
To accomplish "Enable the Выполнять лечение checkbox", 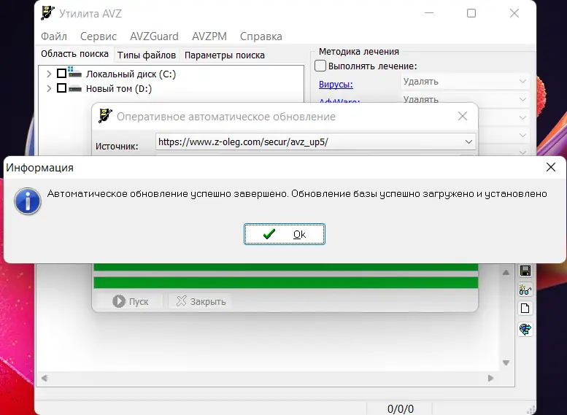I will click(x=320, y=66).
